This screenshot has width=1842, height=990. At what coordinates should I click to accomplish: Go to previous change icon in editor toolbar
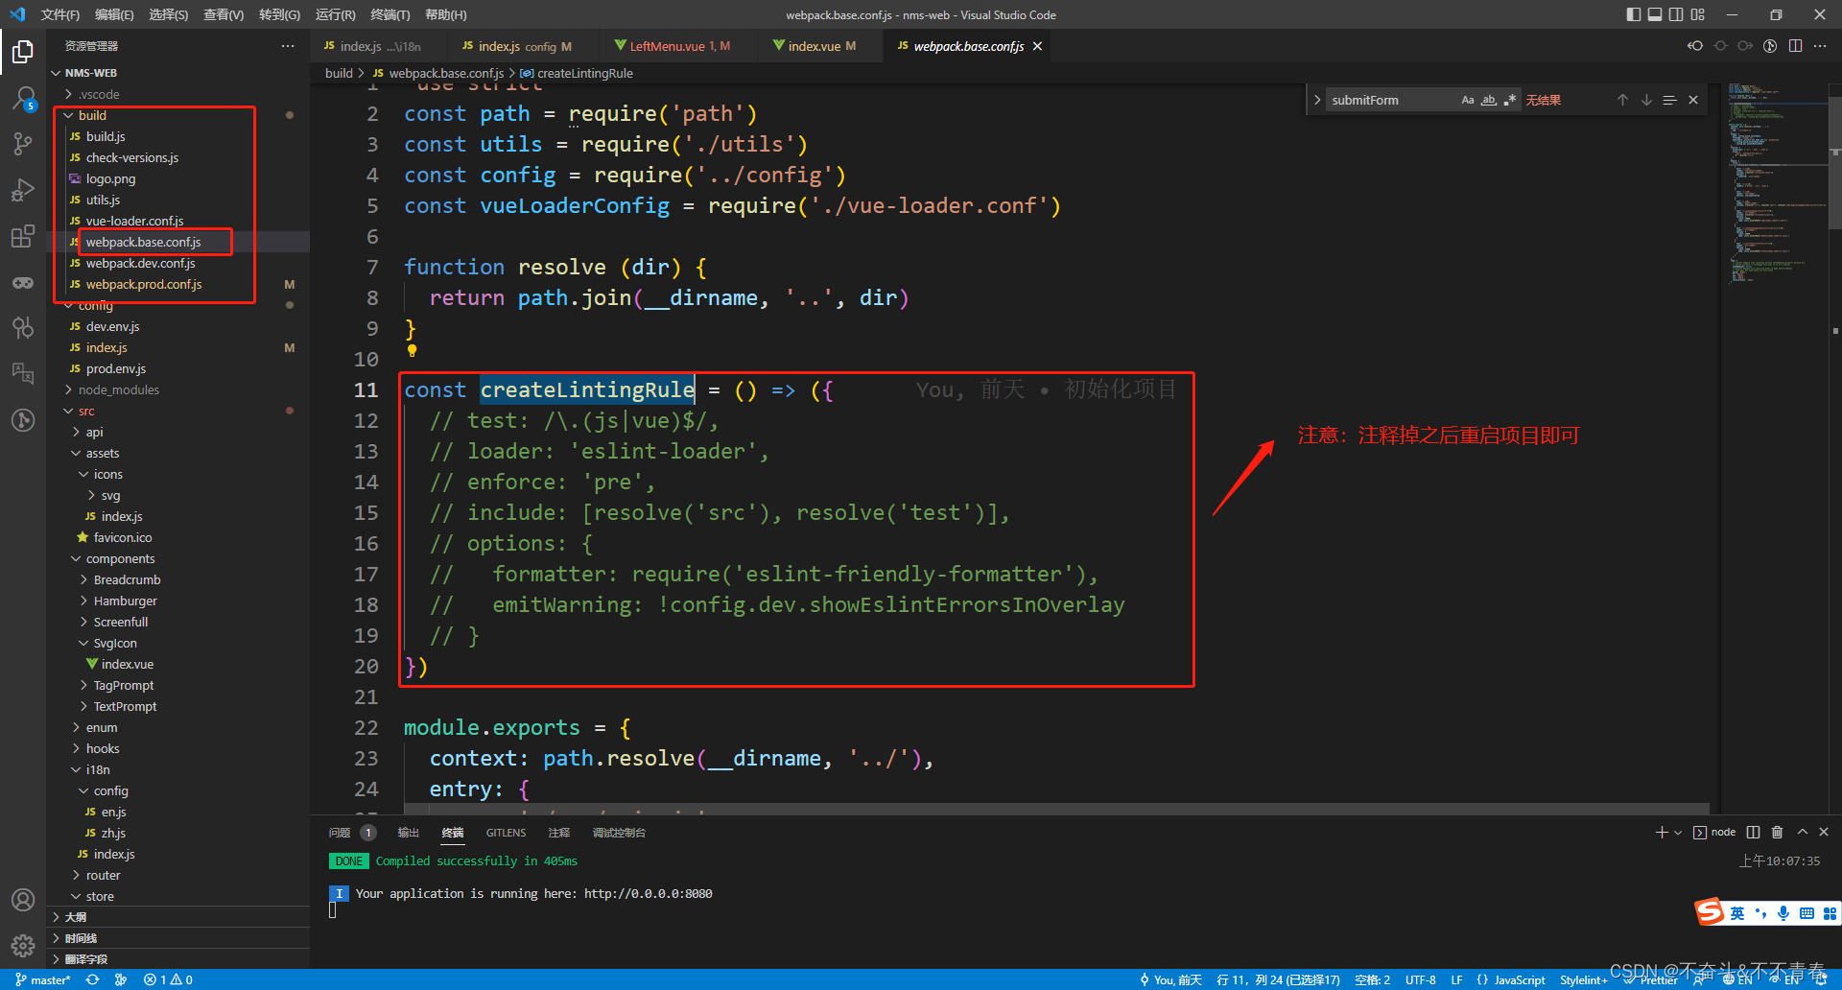[x=1695, y=46]
